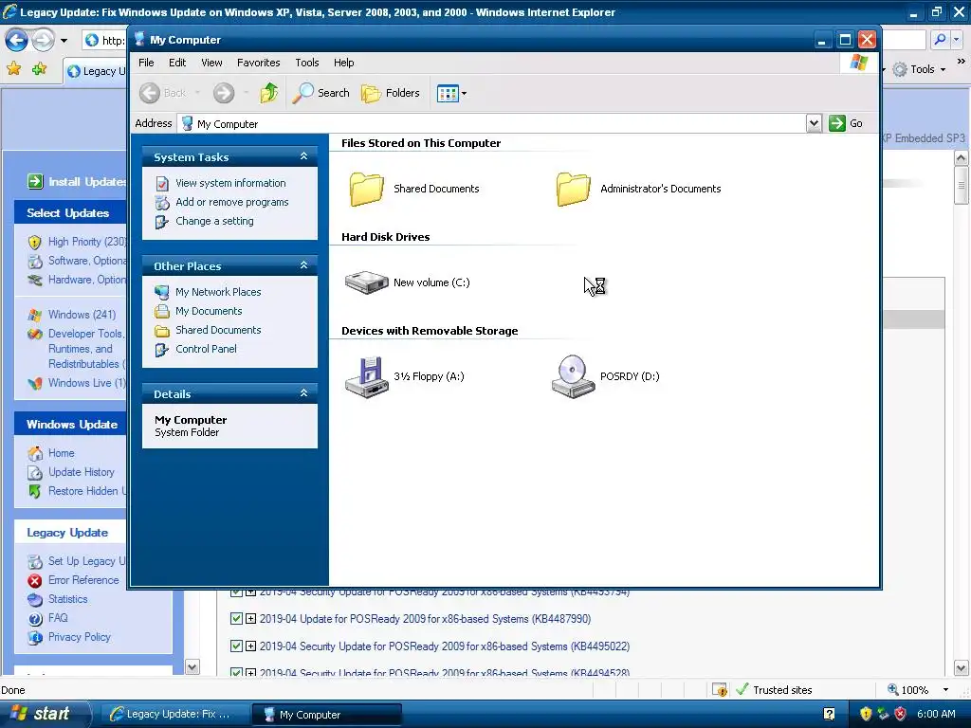Open Update History
The height and width of the screenshot is (728, 971).
click(82, 472)
